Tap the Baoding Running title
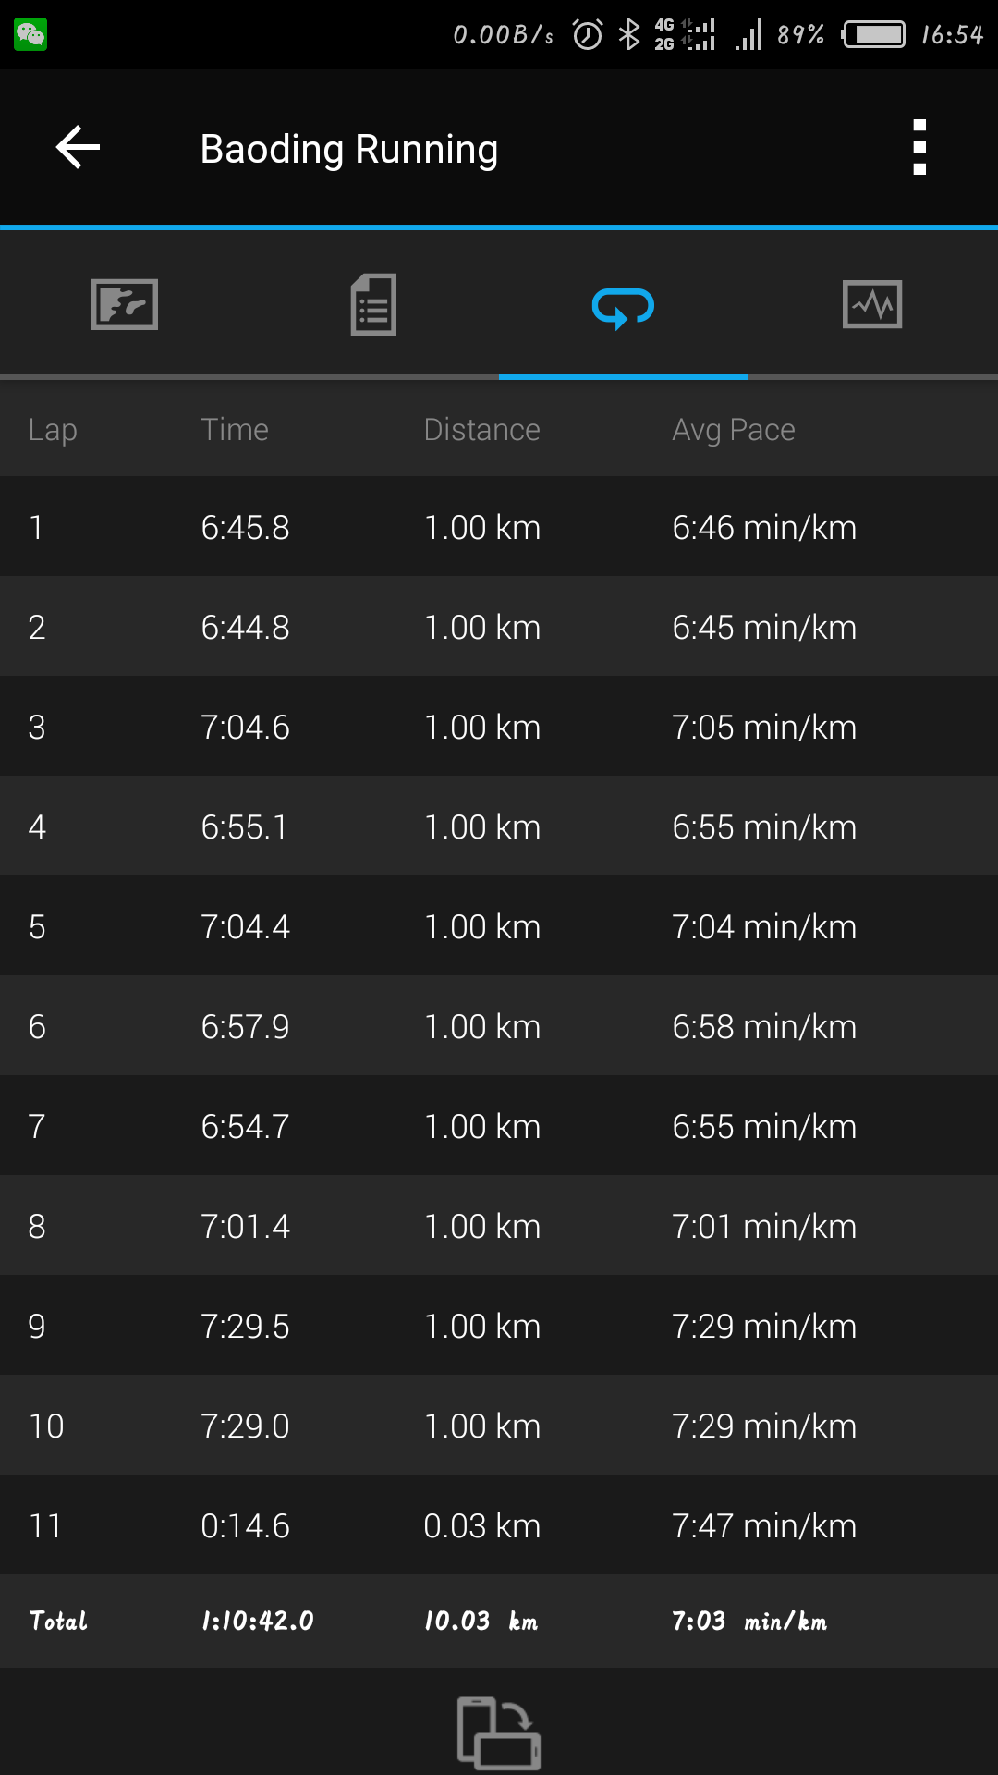This screenshot has height=1775, width=998. pyautogui.click(x=349, y=149)
